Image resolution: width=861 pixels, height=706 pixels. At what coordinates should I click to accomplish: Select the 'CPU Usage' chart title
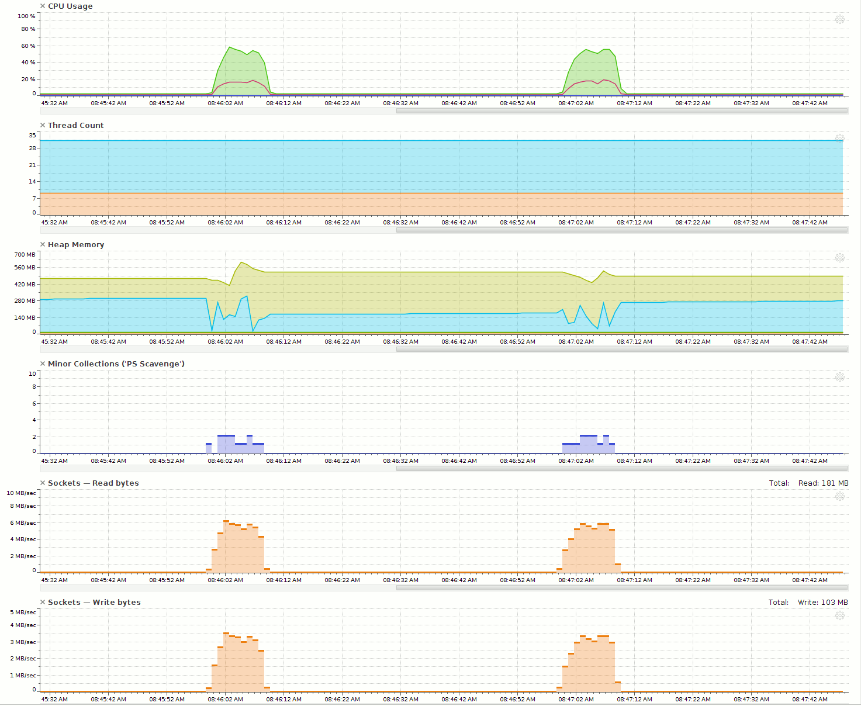pyautogui.click(x=70, y=6)
